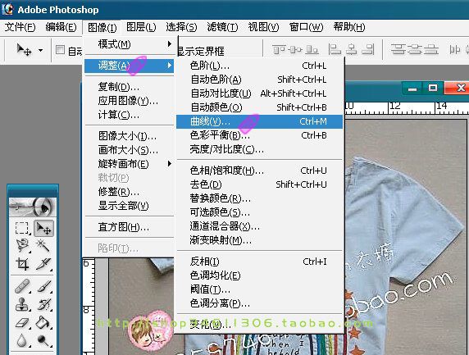
Task: Select the Blur tool droplet
Action: [x=22, y=340]
